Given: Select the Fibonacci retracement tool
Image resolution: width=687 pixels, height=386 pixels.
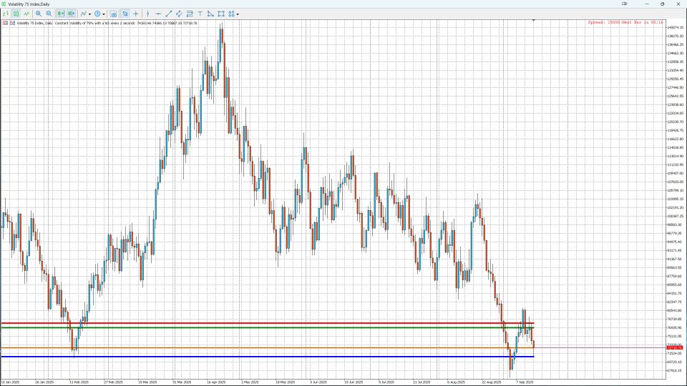Looking at the screenshot, I should pyautogui.click(x=190, y=14).
